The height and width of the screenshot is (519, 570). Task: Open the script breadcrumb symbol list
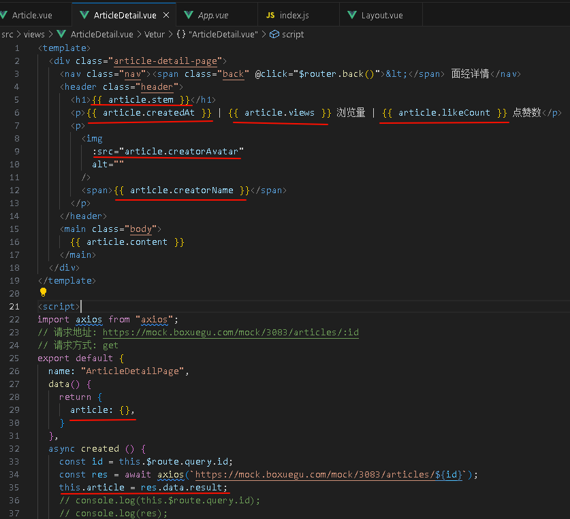(x=293, y=34)
